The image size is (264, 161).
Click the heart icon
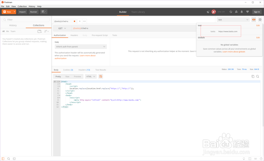pos(247,12)
